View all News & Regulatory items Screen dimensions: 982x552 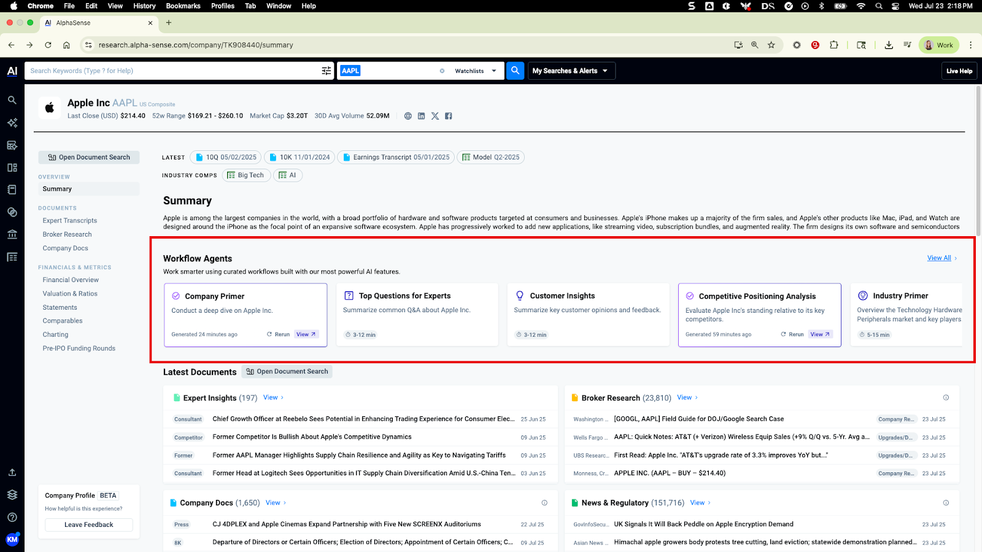pos(700,503)
